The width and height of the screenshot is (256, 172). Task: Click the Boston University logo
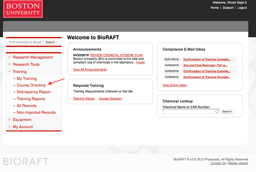[x=23, y=9]
